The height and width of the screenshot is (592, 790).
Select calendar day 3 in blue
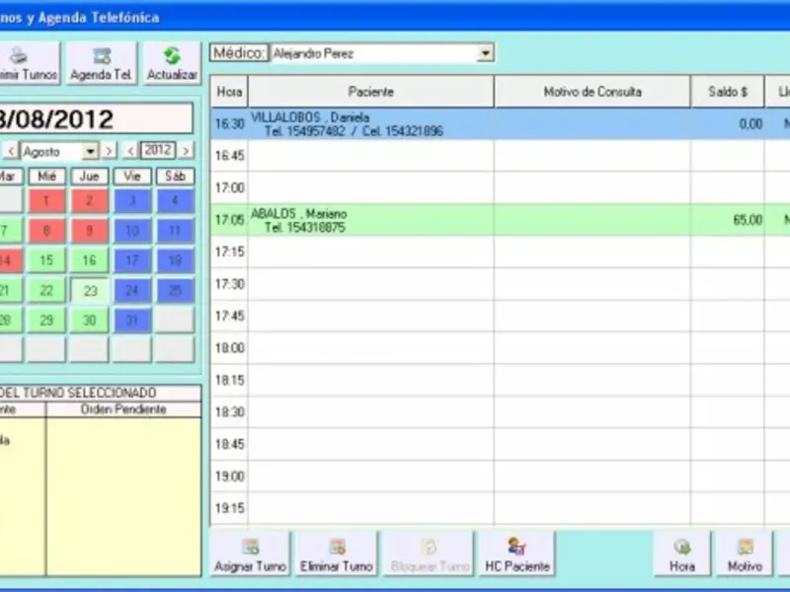point(132,201)
